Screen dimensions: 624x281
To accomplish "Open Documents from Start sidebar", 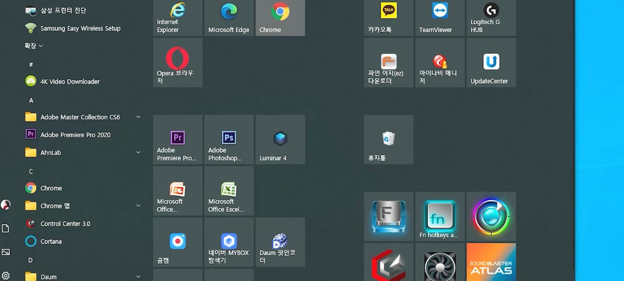I will point(6,228).
